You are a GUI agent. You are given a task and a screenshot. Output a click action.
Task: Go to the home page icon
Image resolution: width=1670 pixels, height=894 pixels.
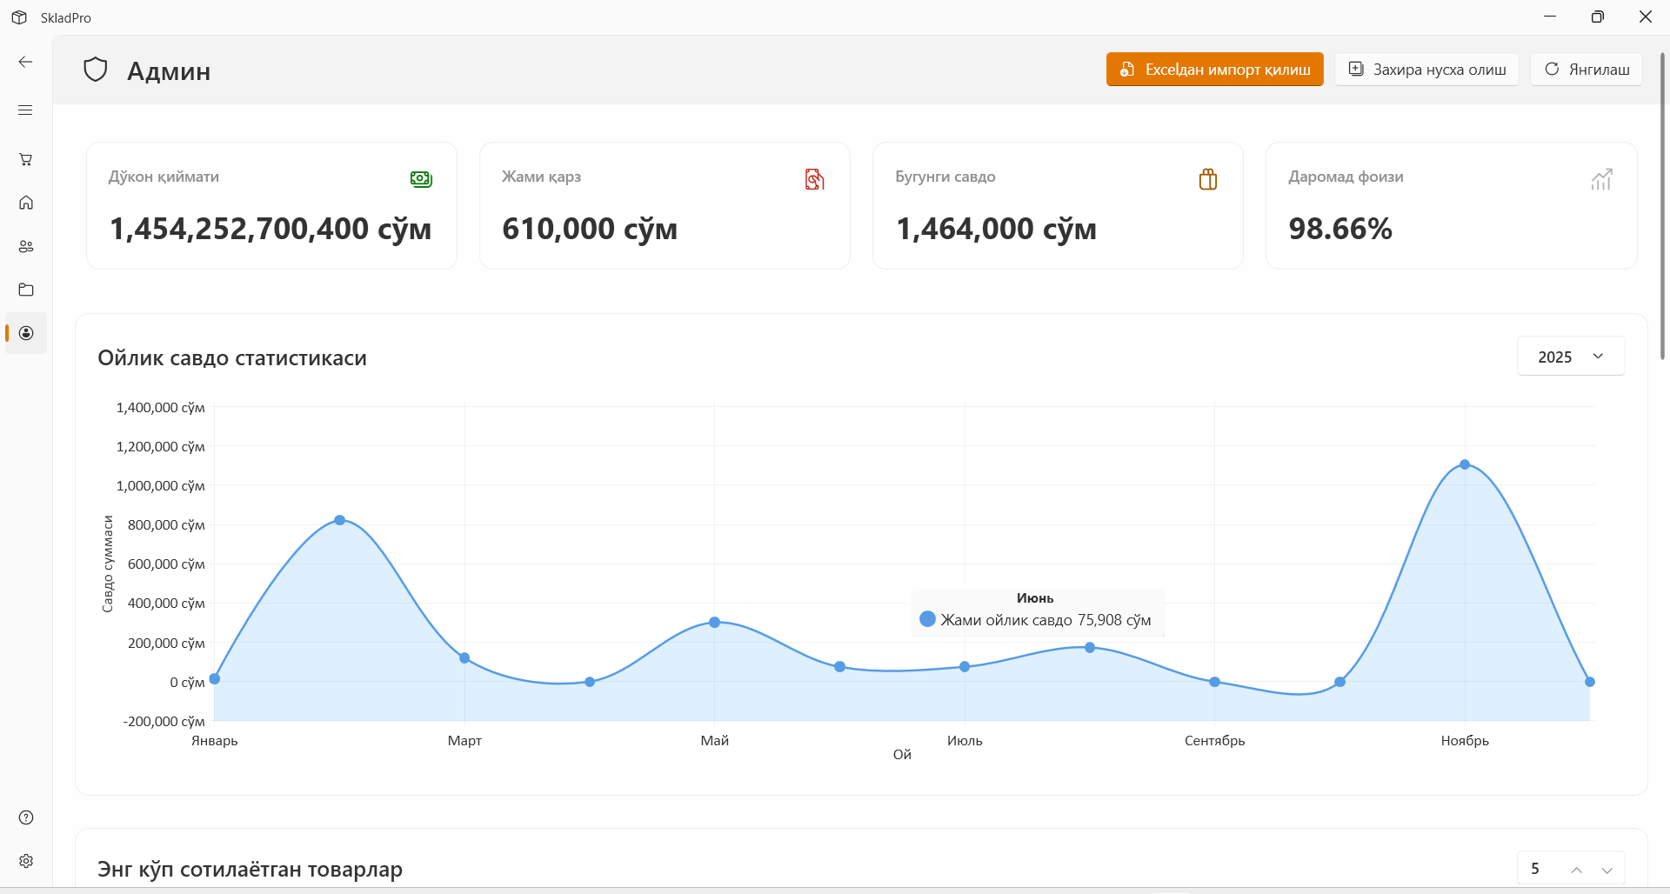pyautogui.click(x=26, y=203)
